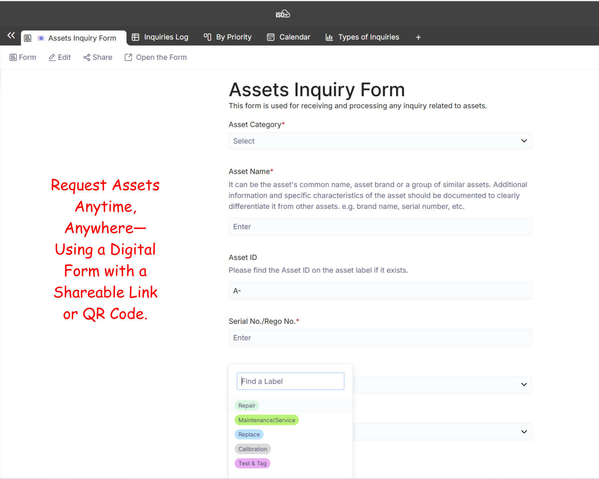Click the Open the Form external-link icon
This screenshot has height=479, width=599.
128,57
